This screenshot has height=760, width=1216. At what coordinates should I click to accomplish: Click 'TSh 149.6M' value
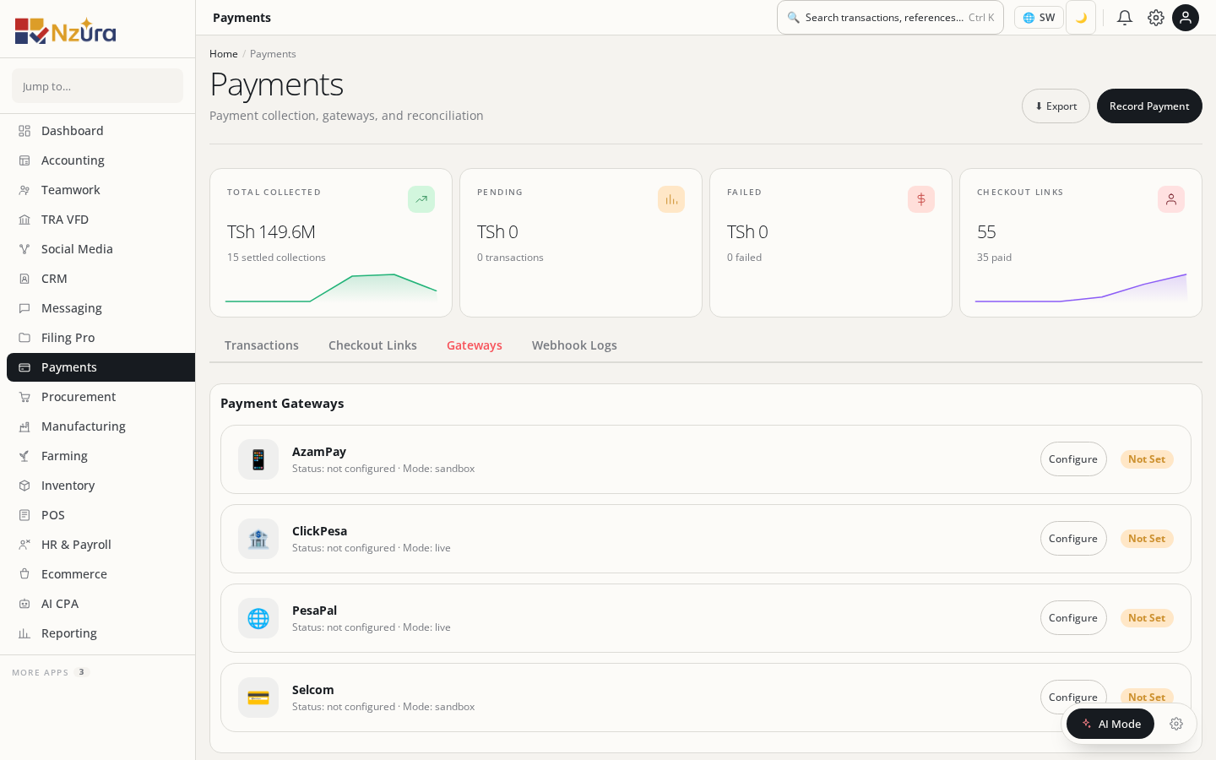click(271, 231)
